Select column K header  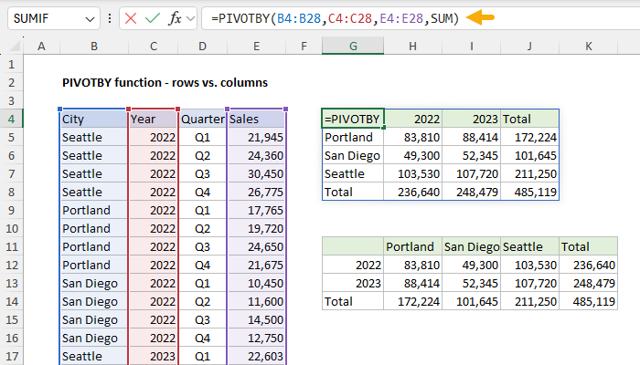click(588, 46)
